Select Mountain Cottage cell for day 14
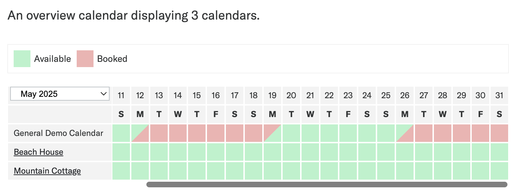 [x=178, y=171]
